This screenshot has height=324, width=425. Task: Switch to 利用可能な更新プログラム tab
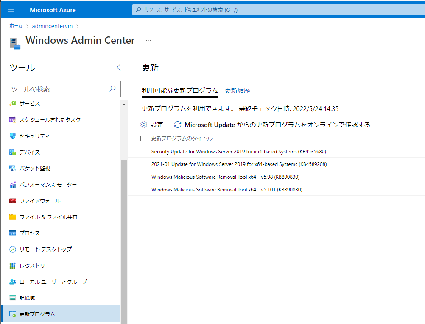coord(180,90)
